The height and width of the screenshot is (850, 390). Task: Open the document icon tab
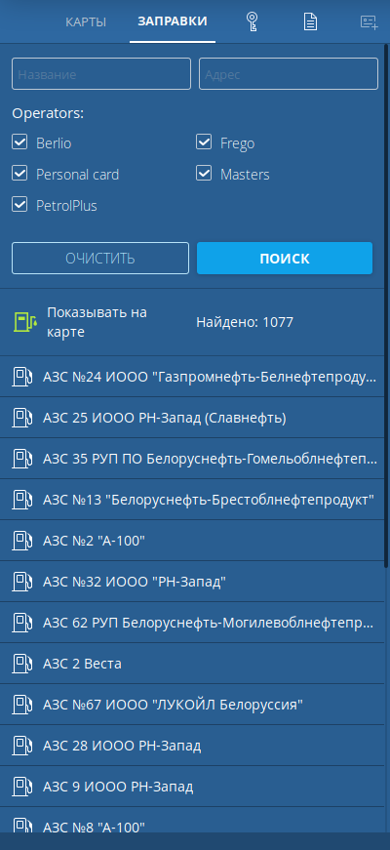point(310,21)
